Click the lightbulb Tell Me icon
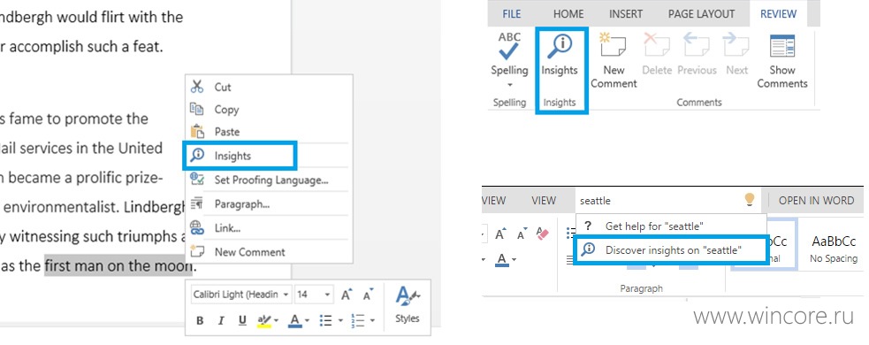Viewport: 869px width, 345px height. (x=750, y=200)
